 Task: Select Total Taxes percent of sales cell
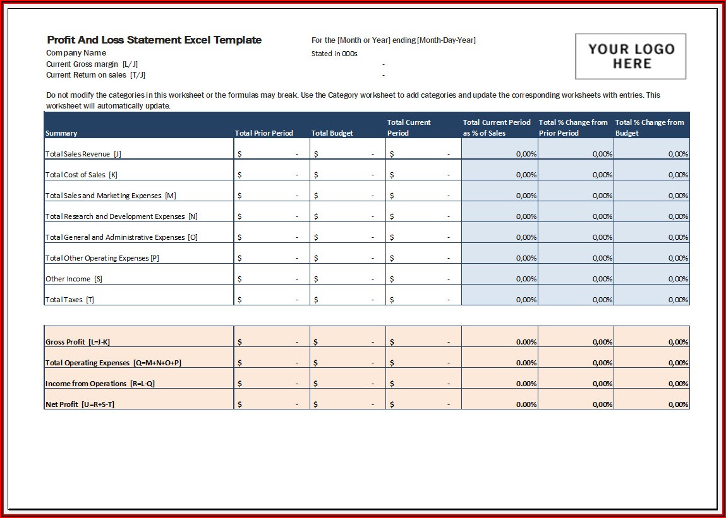tap(499, 300)
